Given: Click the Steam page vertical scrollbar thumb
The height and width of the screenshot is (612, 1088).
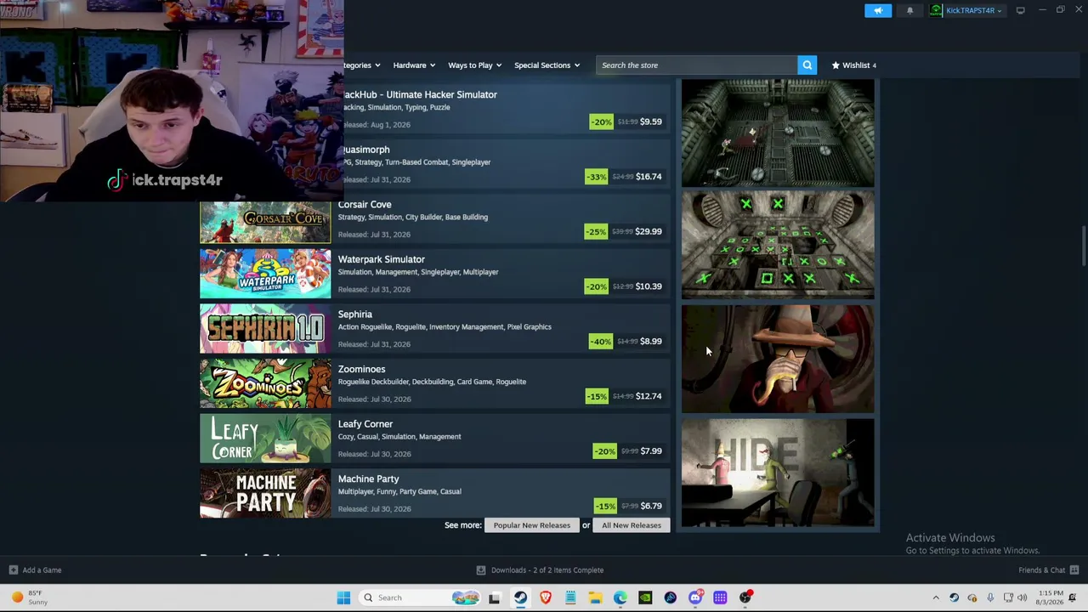Looking at the screenshot, I should click(x=1084, y=246).
